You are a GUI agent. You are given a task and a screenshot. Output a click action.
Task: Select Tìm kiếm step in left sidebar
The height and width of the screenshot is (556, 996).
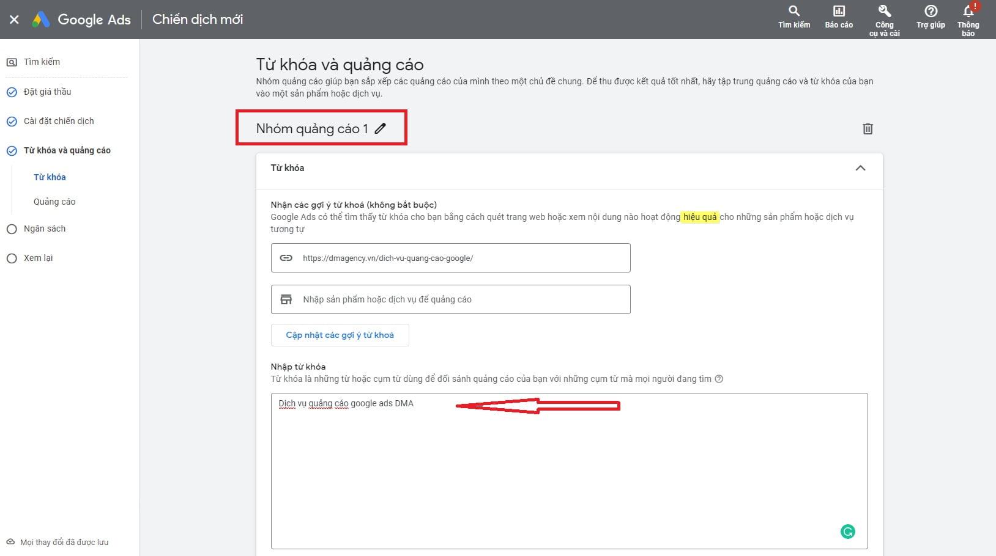click(42, 62)
